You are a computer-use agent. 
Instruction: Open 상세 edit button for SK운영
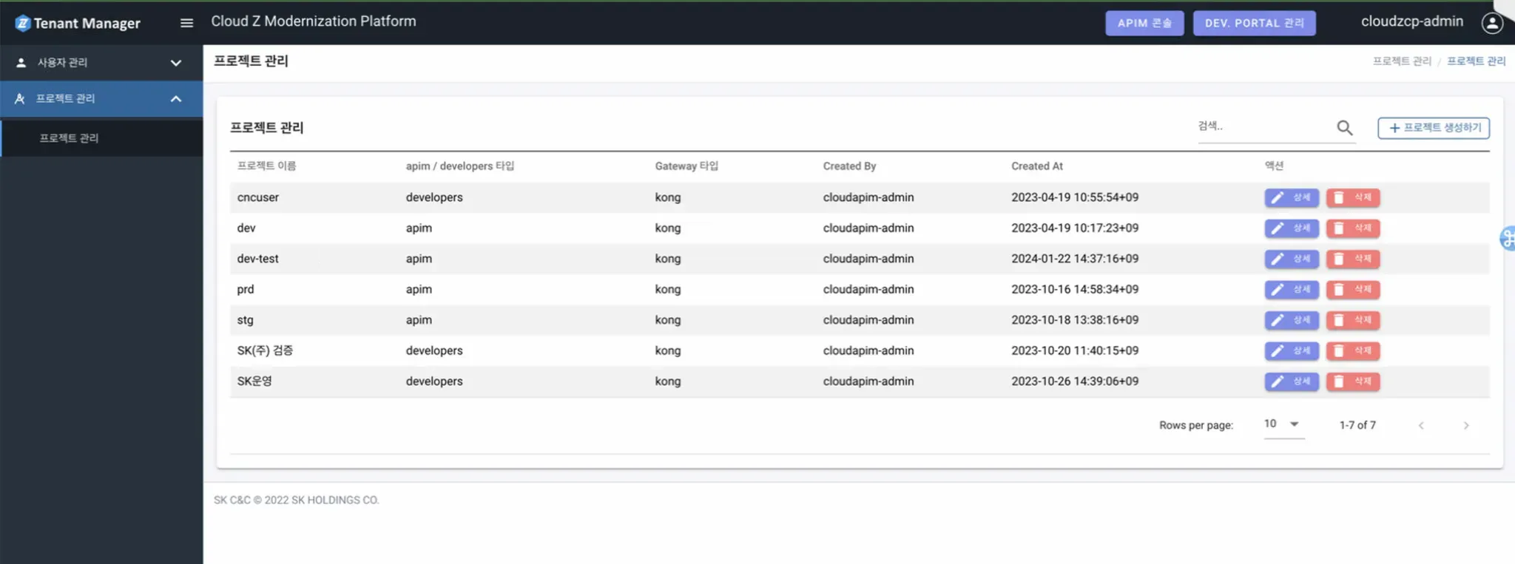(1292, 381)
